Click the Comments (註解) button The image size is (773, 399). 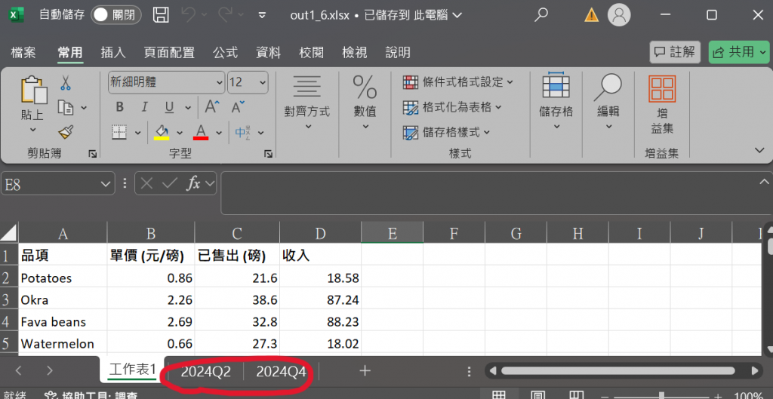675,52
